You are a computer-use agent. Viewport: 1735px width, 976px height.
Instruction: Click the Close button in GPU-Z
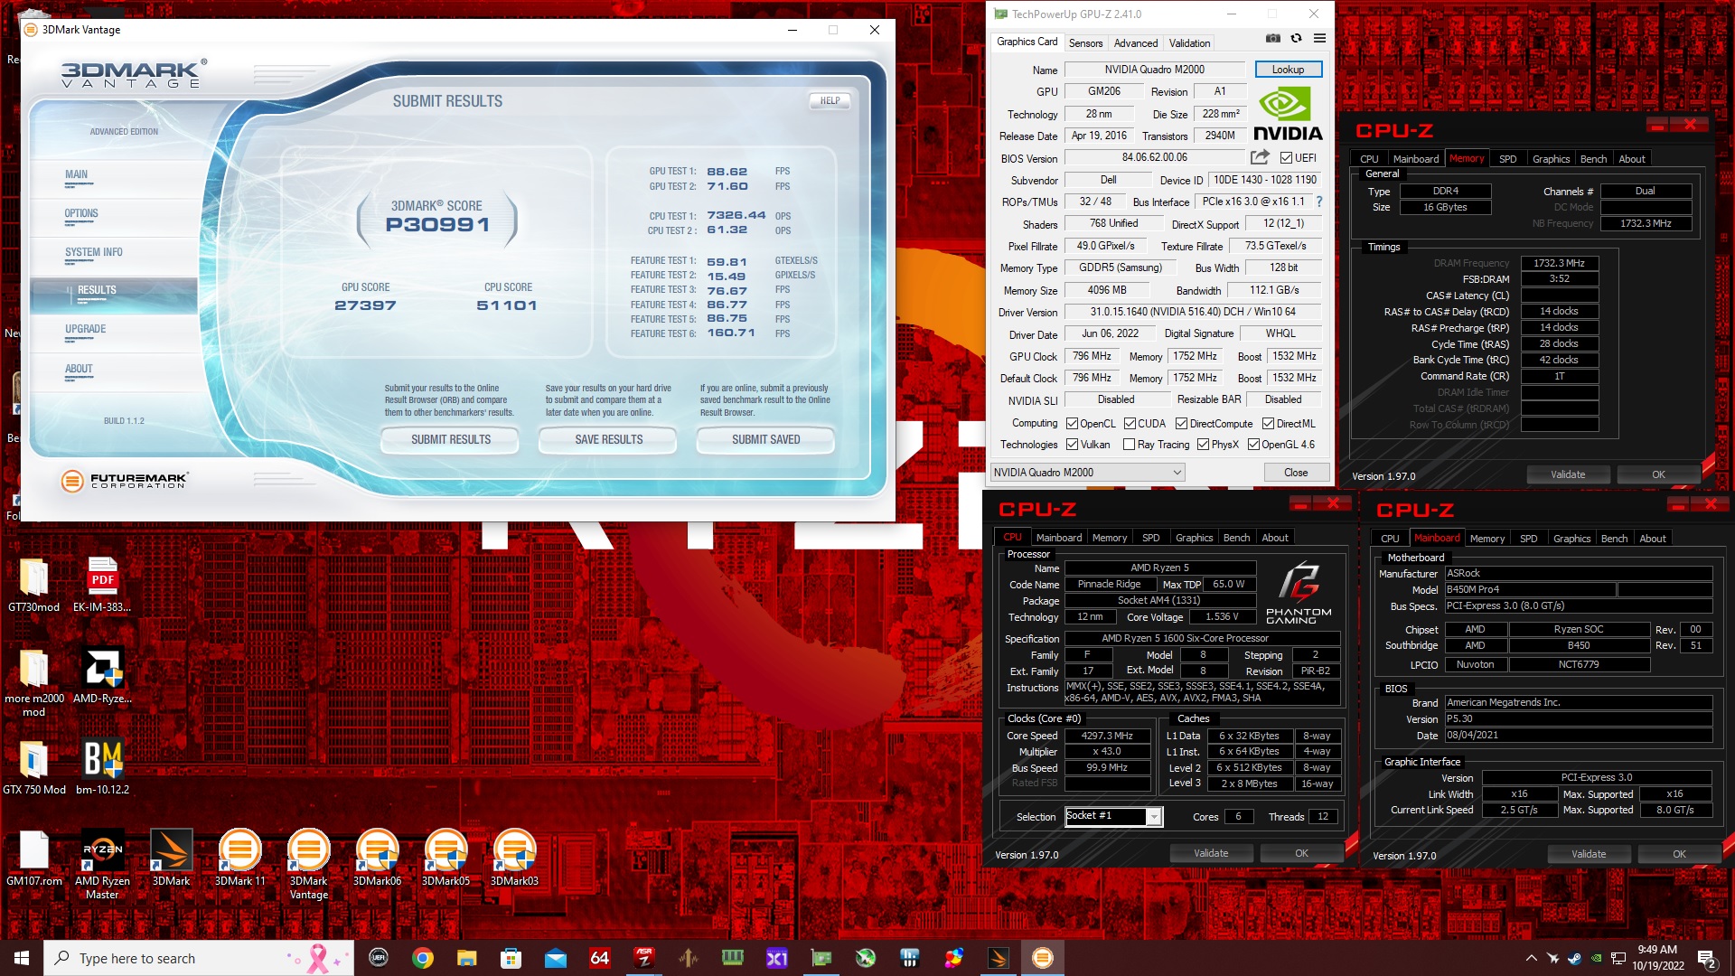coord(1296,473)
